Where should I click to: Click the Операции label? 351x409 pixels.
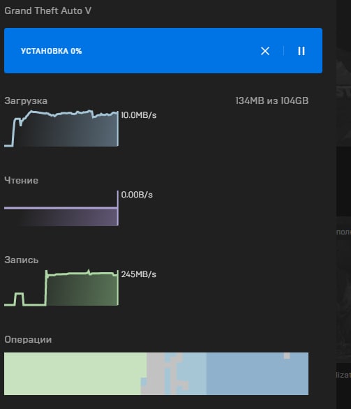tap(28, 340)
